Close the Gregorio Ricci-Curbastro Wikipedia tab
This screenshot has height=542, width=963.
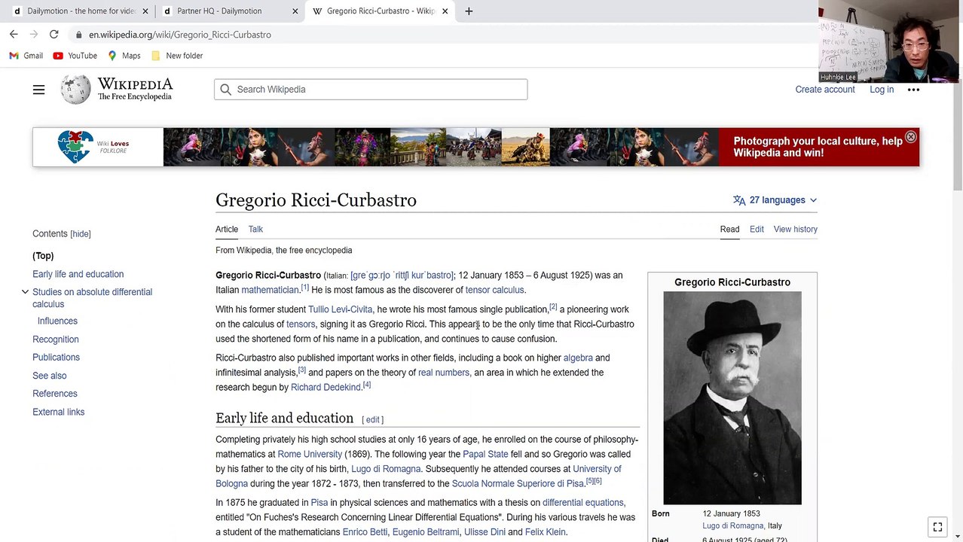(x=445, y=11)
